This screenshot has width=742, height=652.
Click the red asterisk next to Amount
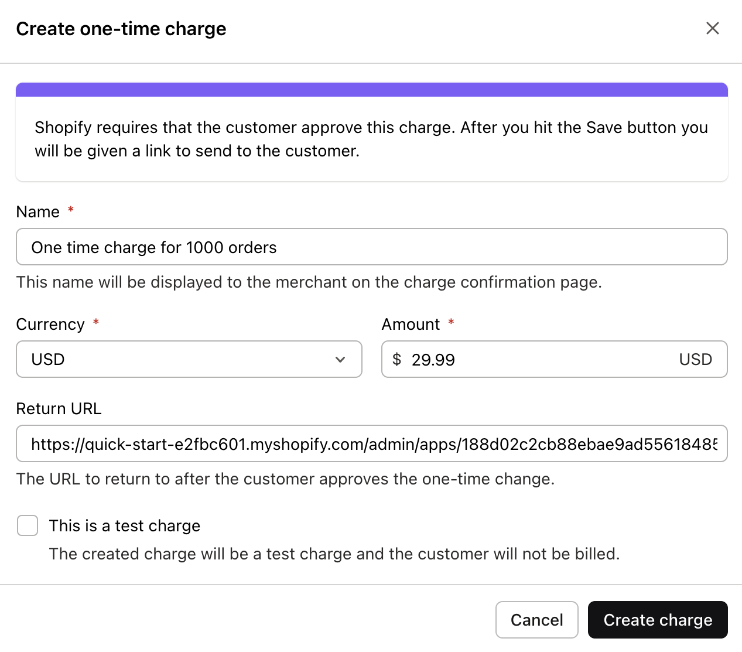(x=451, y=323)
